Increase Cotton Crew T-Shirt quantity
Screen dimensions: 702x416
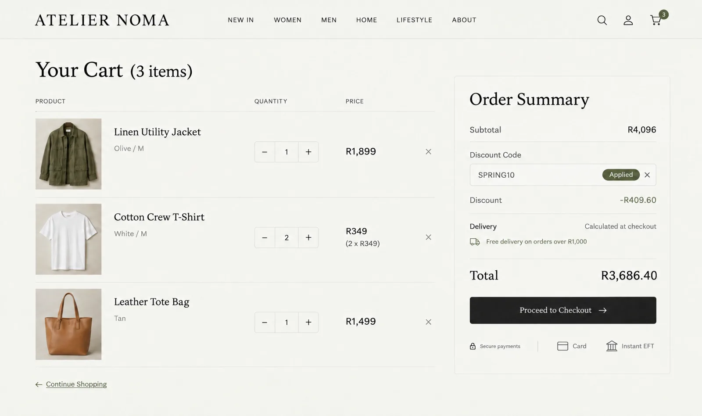[x=308, y=237]
